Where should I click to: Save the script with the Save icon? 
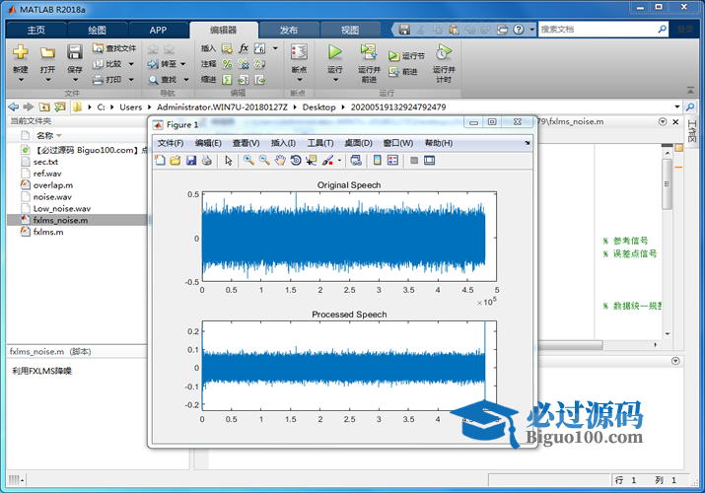74,52
